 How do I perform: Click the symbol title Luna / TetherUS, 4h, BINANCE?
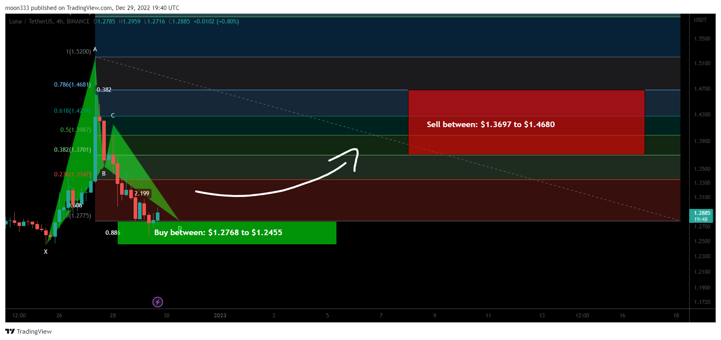tap(49, 21)
